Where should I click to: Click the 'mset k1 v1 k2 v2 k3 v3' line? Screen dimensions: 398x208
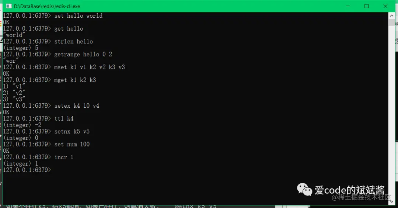click(x=64, y=67)
